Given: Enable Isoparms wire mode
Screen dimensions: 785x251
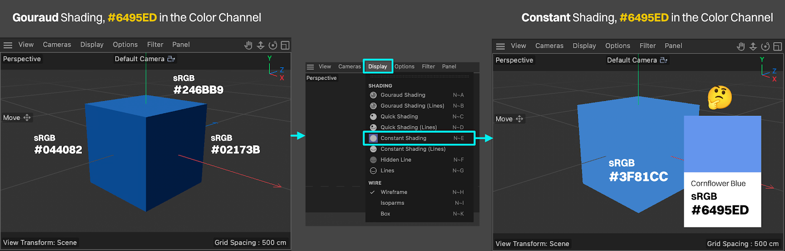Looking at the screenshot, I should (x=392, y=203).
